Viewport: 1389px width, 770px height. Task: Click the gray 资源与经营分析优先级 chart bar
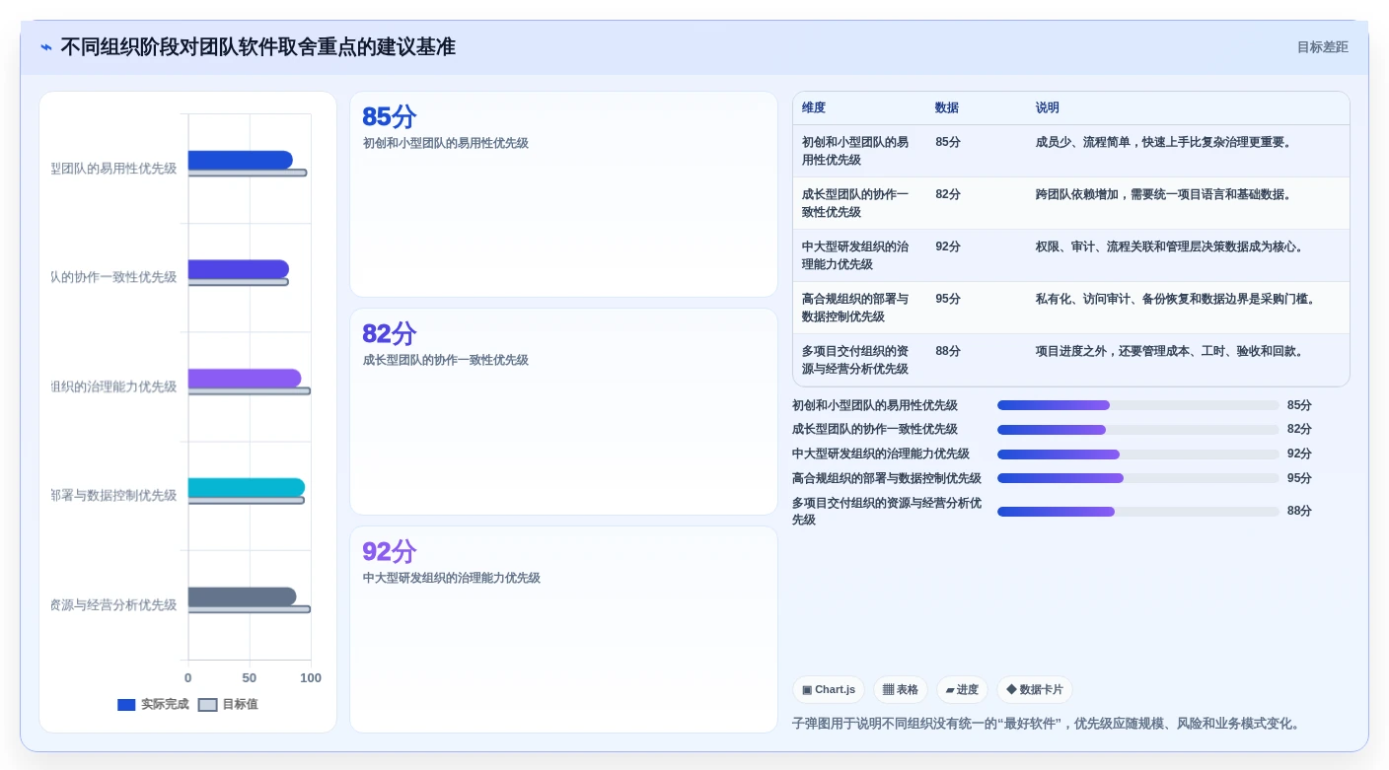[242, 596]
